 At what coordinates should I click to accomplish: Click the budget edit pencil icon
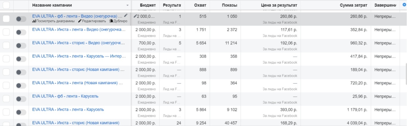click(x=135, y=16)
